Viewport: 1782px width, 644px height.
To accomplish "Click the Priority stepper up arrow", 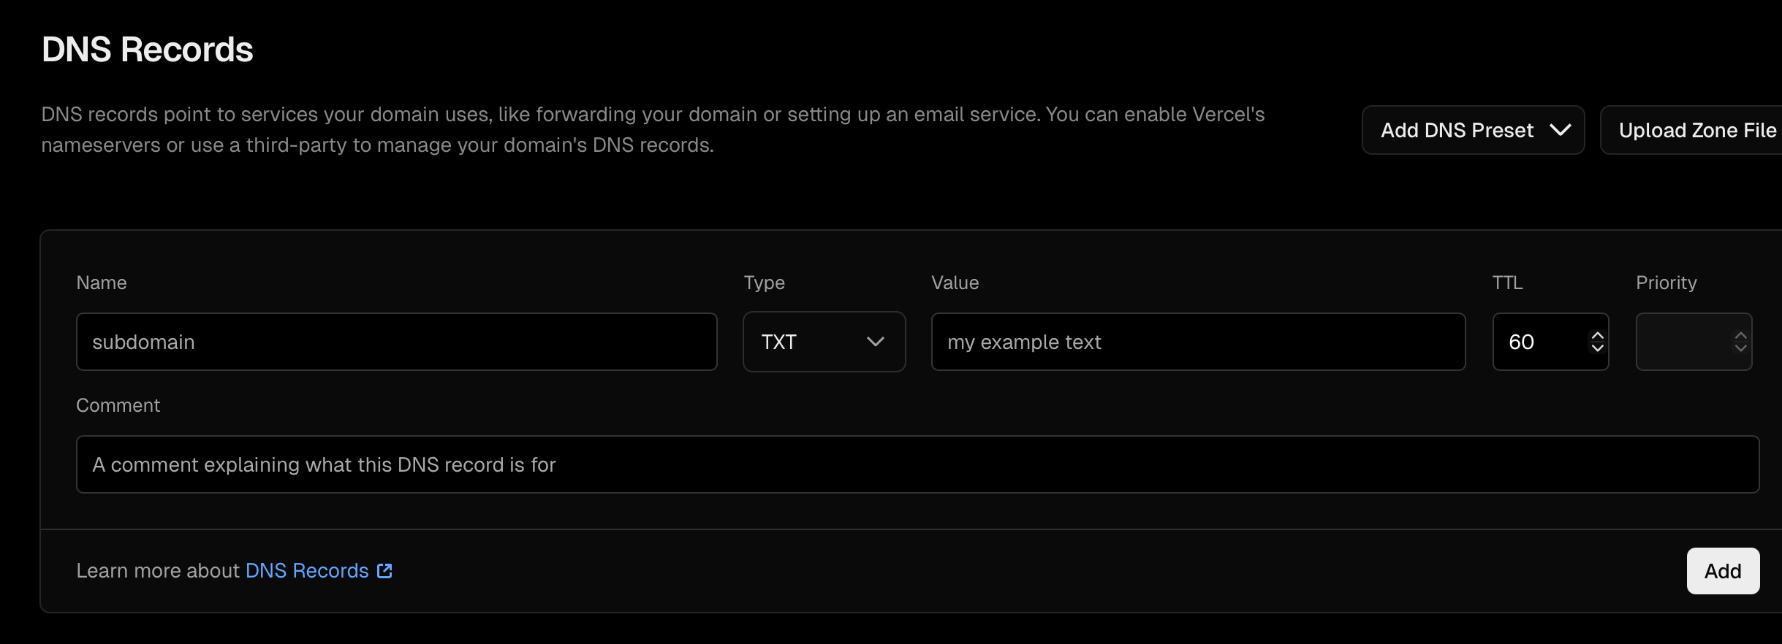I will pyautogui.click(x=1740, y=334).
